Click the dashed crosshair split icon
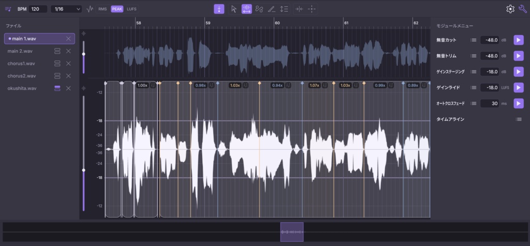 pos(312,9)
